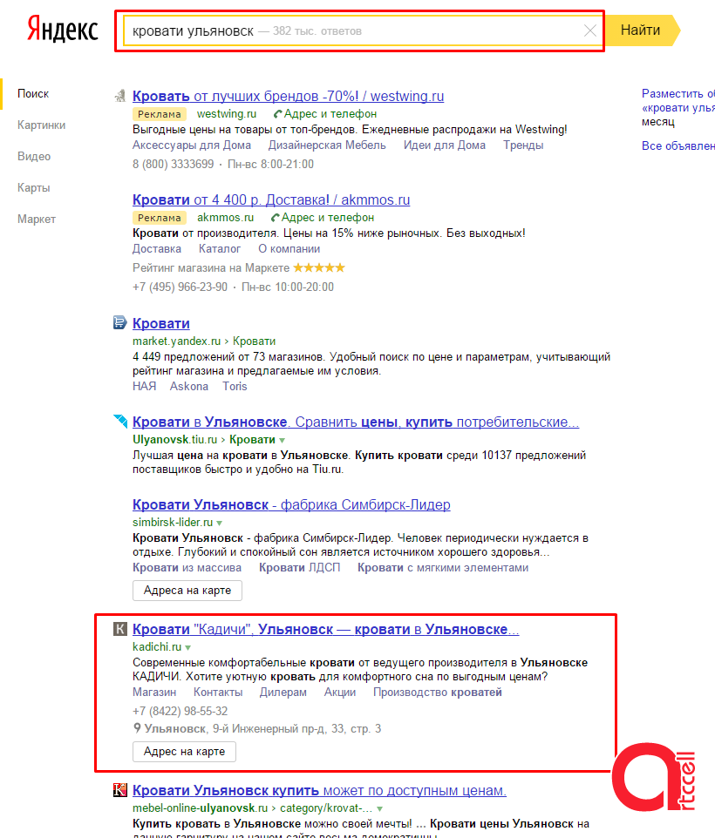Select the Поиск tab in the sidebar
Image resolution: width=715 pixels, height=838 pixels.
pos(33,93)
